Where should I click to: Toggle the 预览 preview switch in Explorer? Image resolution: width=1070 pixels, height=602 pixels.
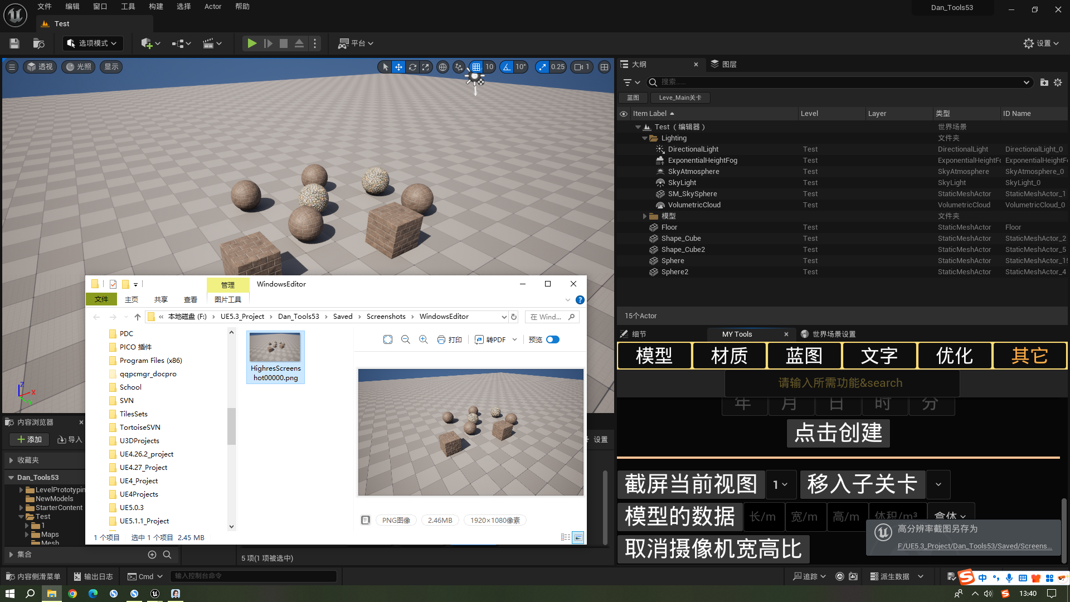[x=553, y=340]
